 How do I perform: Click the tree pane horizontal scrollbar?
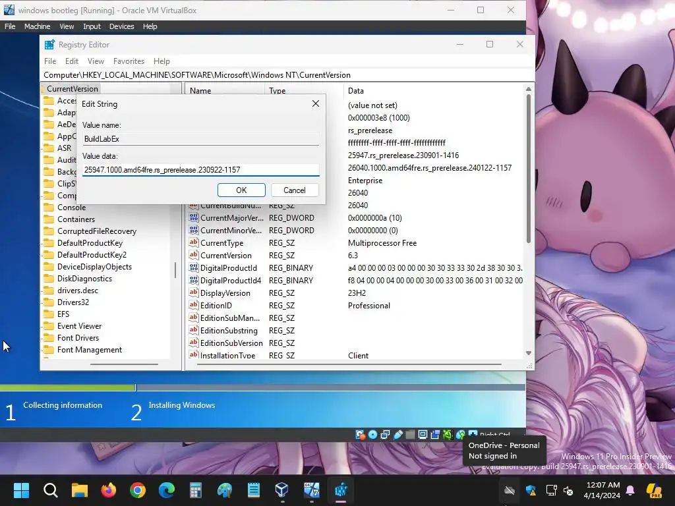point(124,364)
